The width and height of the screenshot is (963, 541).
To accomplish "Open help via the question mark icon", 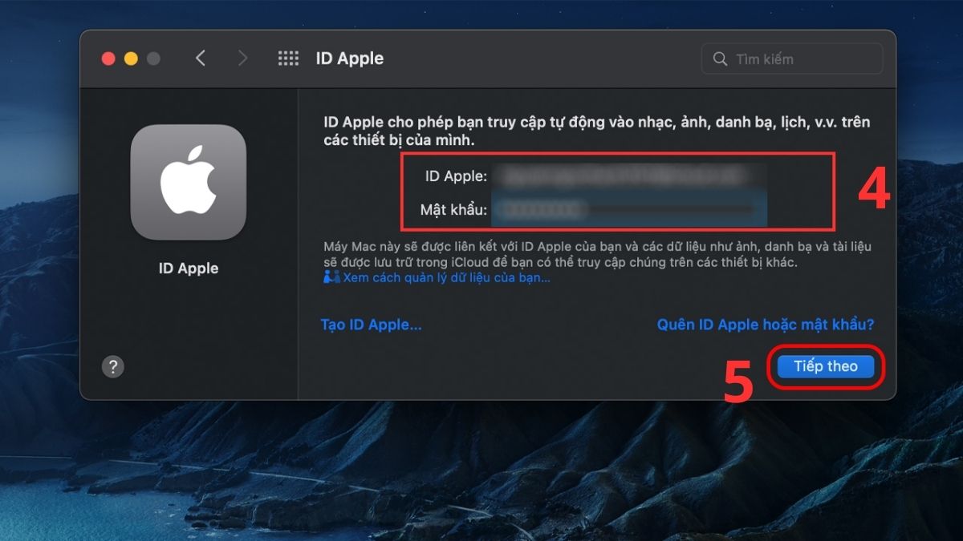I will coord(114,366).
